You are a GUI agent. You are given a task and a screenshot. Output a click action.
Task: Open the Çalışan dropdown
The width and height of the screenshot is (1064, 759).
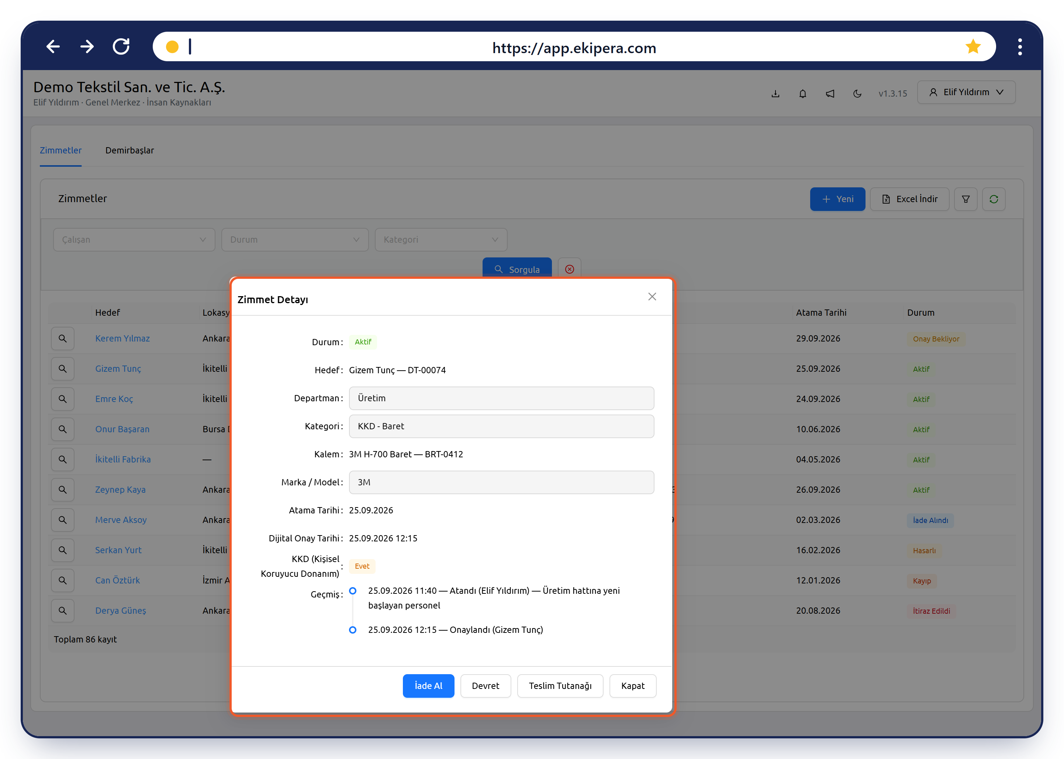(x=134, y=240)
